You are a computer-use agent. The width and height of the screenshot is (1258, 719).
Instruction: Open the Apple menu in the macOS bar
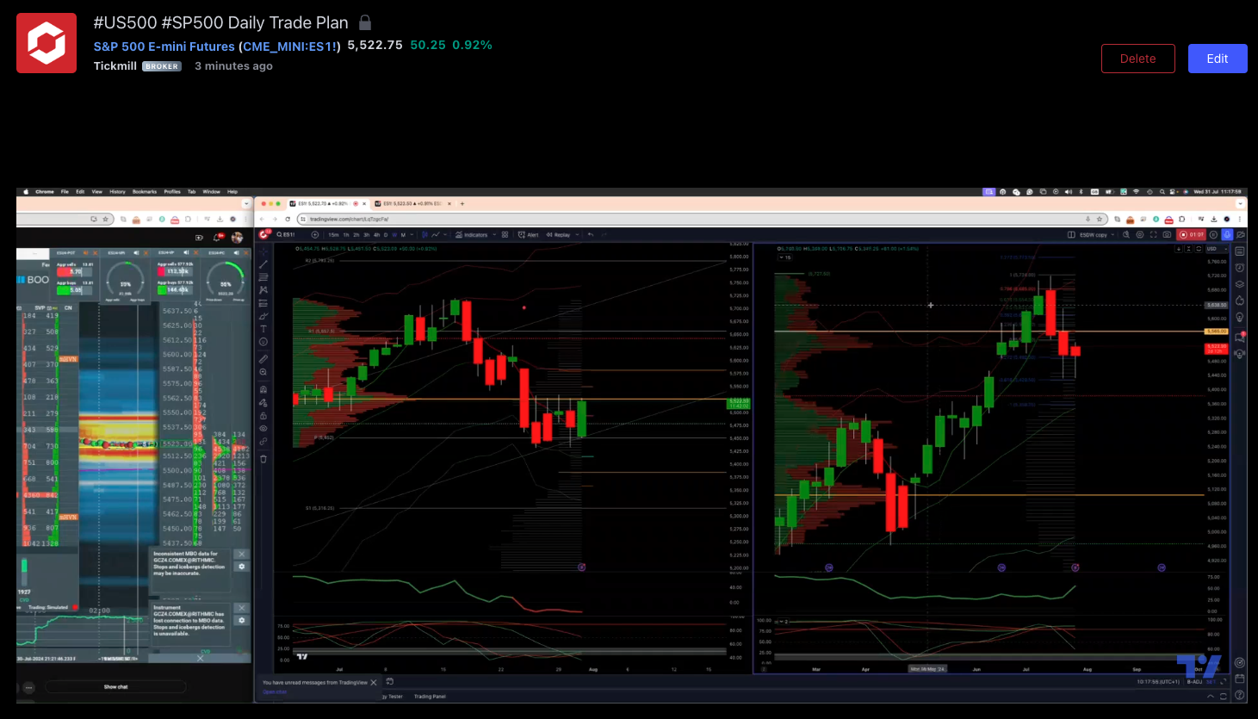click(x=26, y=191)
